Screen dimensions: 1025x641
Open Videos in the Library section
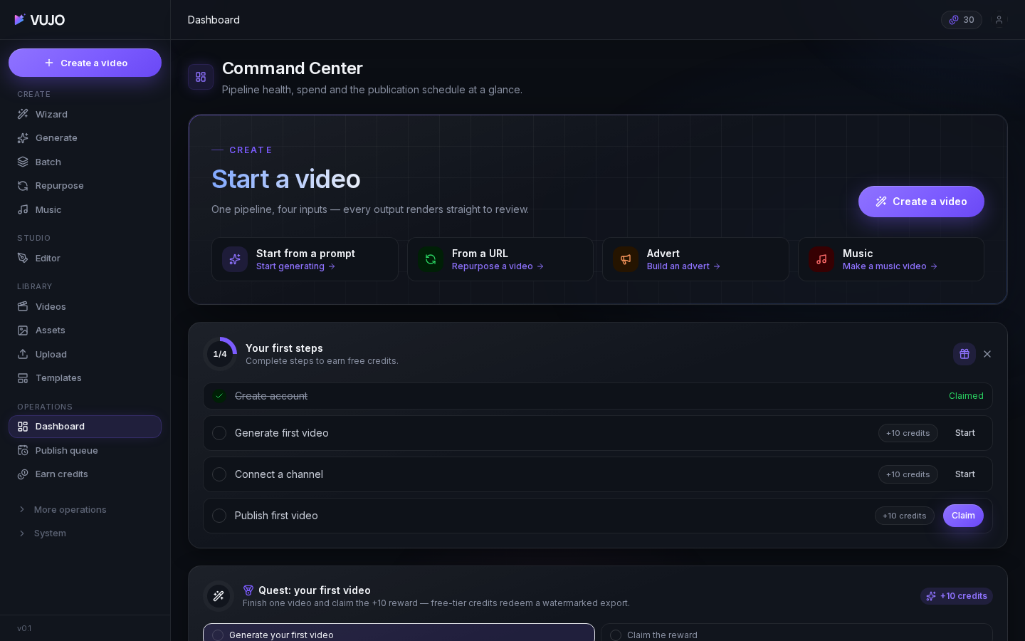tap(85, 306)
